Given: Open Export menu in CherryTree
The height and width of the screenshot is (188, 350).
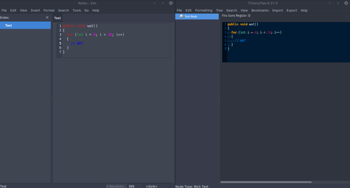Looking at the screenshot, I should click(292, 10).
